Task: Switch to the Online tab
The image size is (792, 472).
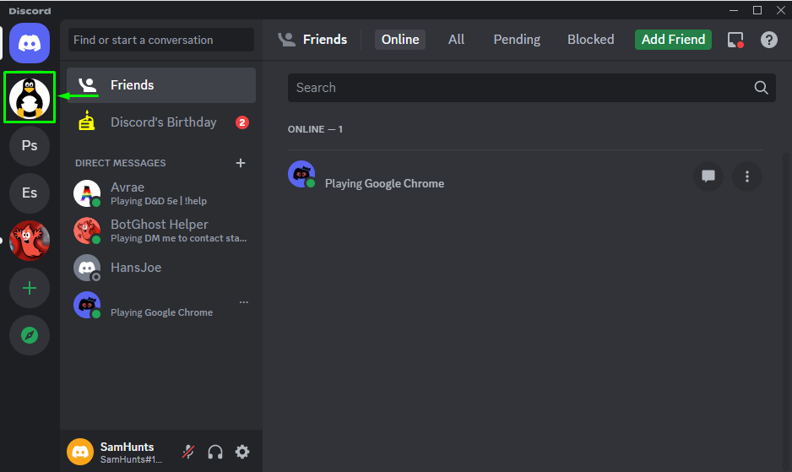Action: pos(400,40)
